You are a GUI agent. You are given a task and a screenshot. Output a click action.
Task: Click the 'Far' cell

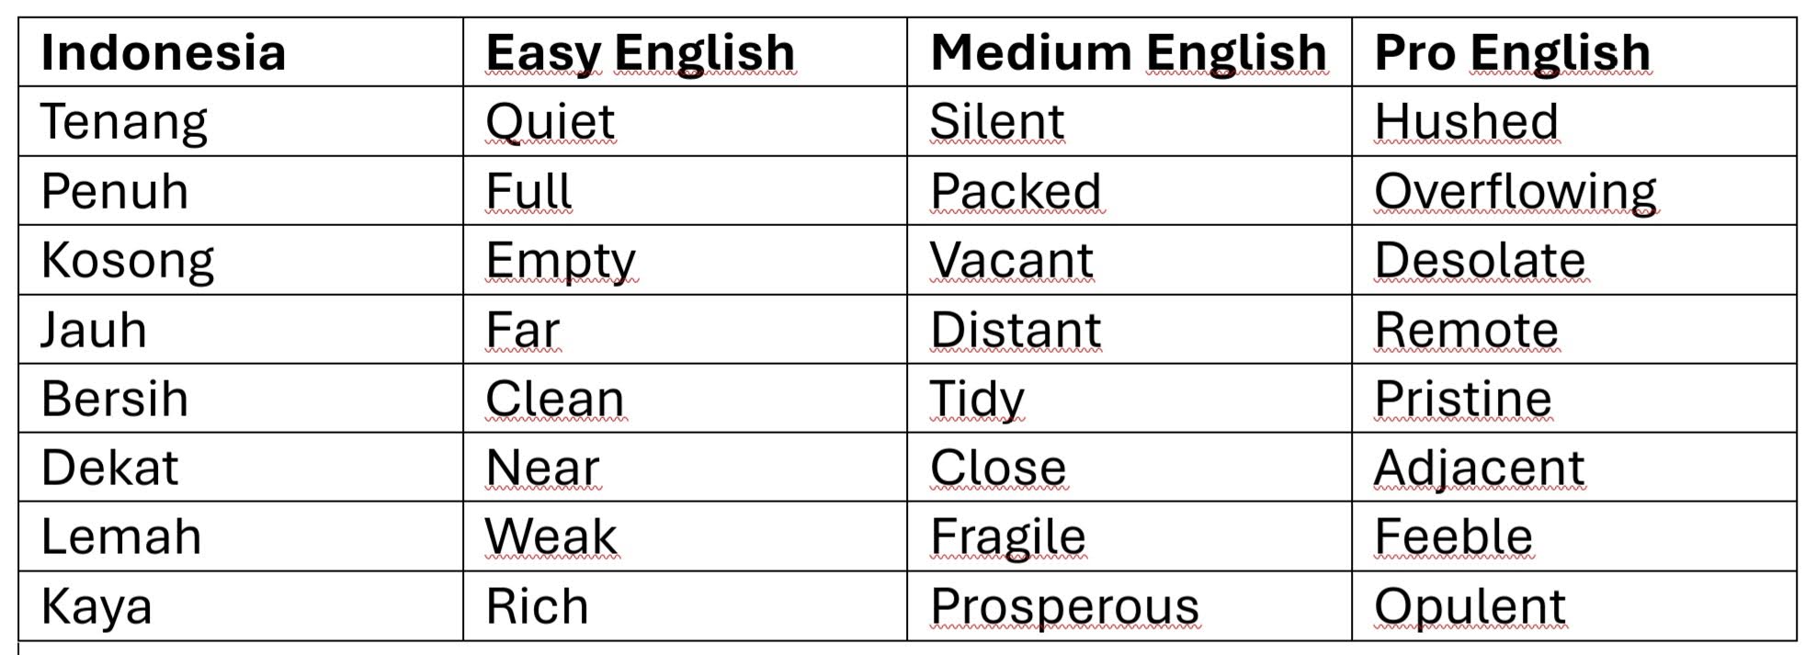tap(522, 330)
